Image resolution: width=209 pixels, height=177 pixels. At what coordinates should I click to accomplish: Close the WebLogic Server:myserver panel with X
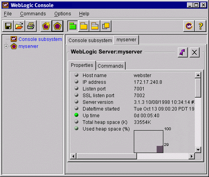pos(194,52)
